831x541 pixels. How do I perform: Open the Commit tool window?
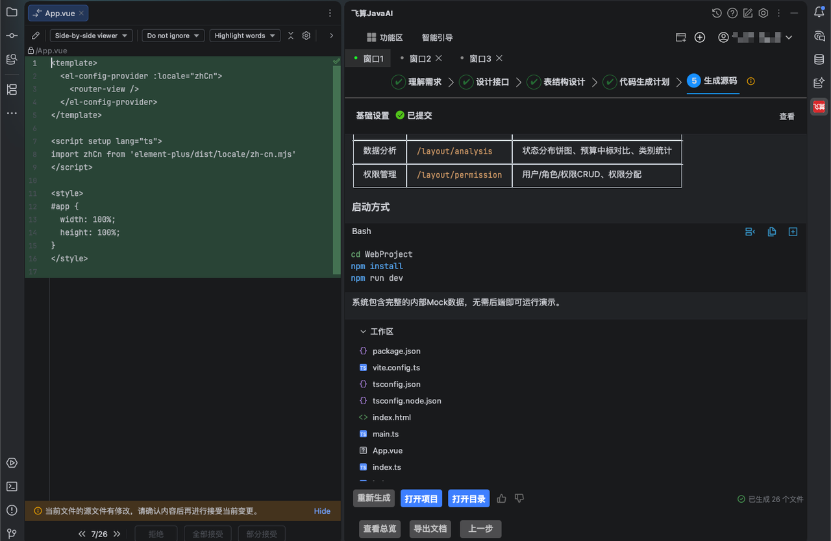tap(12, 36)
